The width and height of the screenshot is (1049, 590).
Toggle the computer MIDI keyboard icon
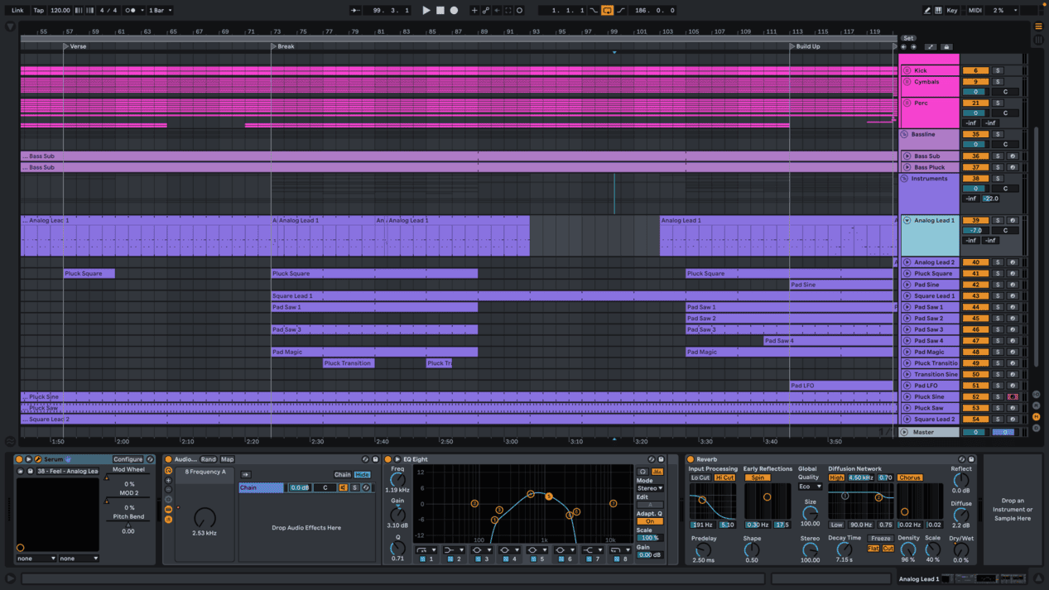tap(938, 10)
